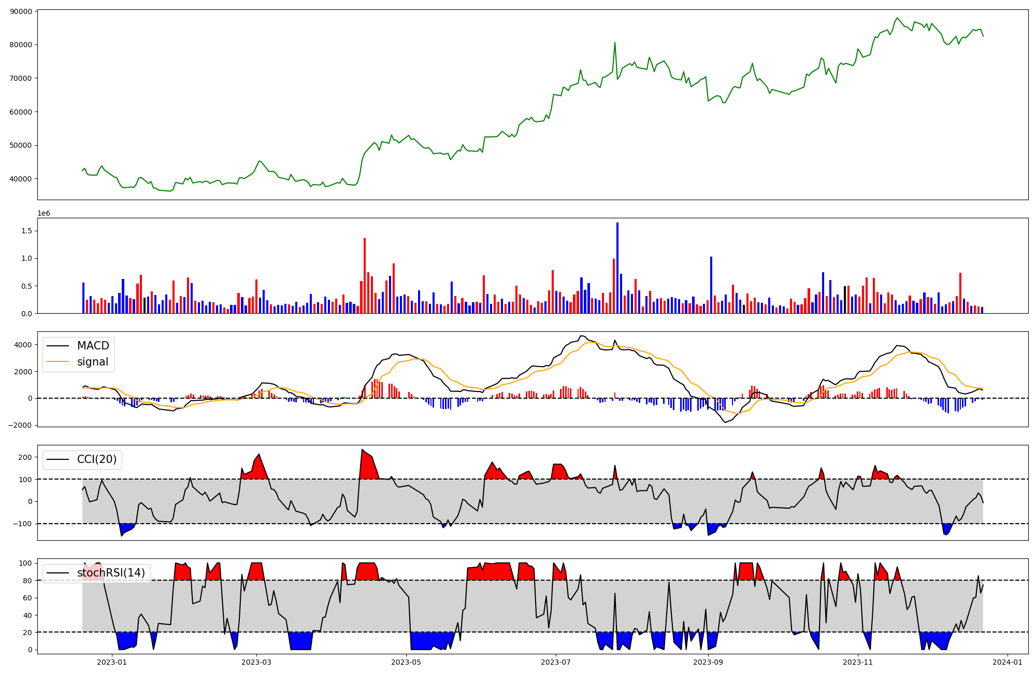Click the highest red CCI peak

point(363,450)
